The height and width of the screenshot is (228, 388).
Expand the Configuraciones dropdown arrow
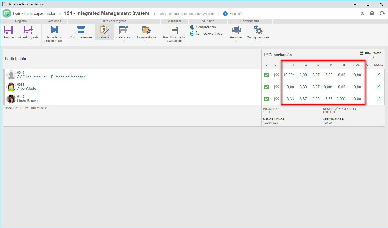pos(258,41)
